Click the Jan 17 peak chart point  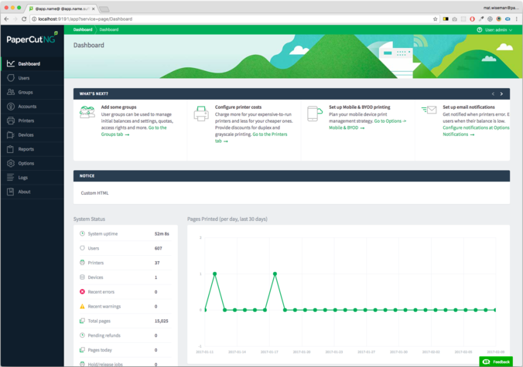[x=275, y=274]
